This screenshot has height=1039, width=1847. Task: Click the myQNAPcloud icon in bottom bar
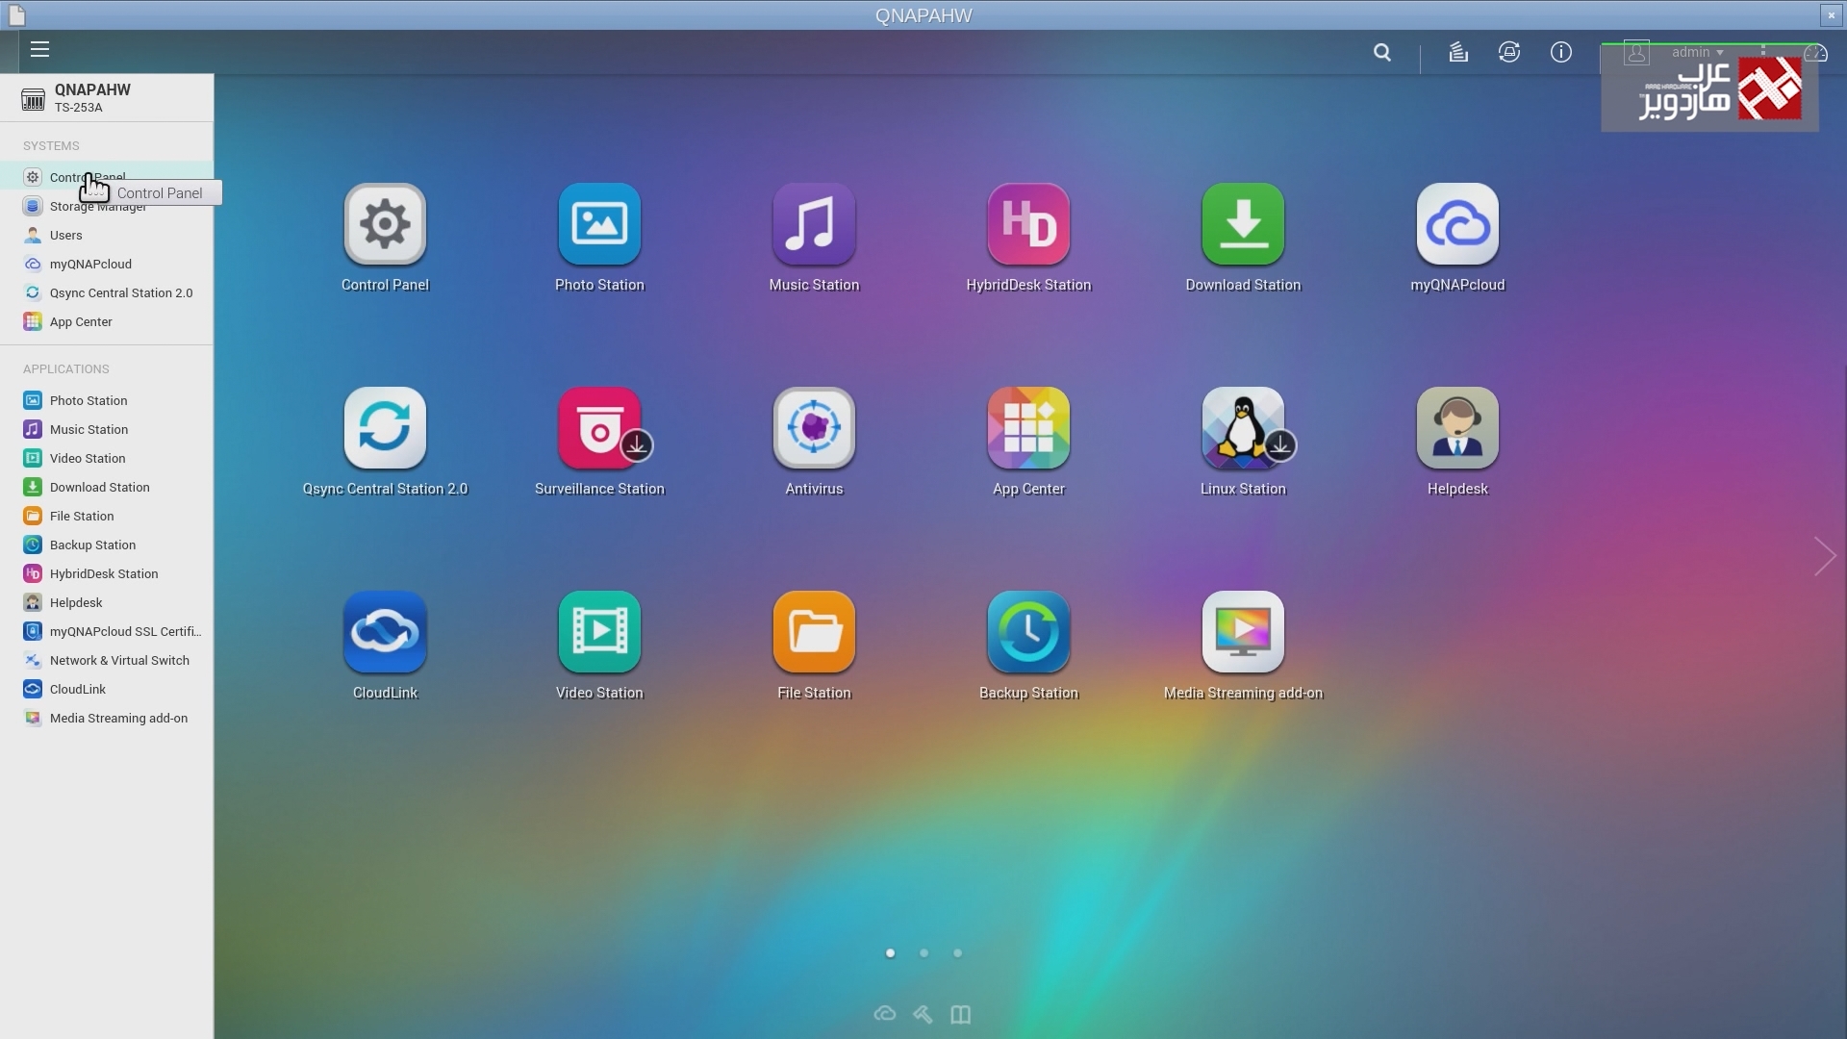pos(885,1014)
